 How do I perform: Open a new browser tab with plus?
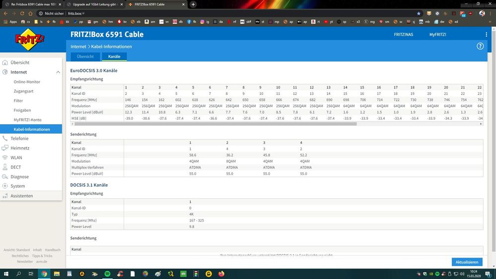(x=193, y=4)
